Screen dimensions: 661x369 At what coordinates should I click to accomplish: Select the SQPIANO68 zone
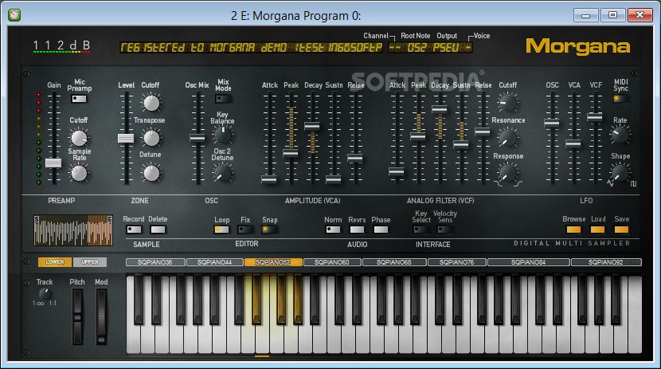[394, 262]
